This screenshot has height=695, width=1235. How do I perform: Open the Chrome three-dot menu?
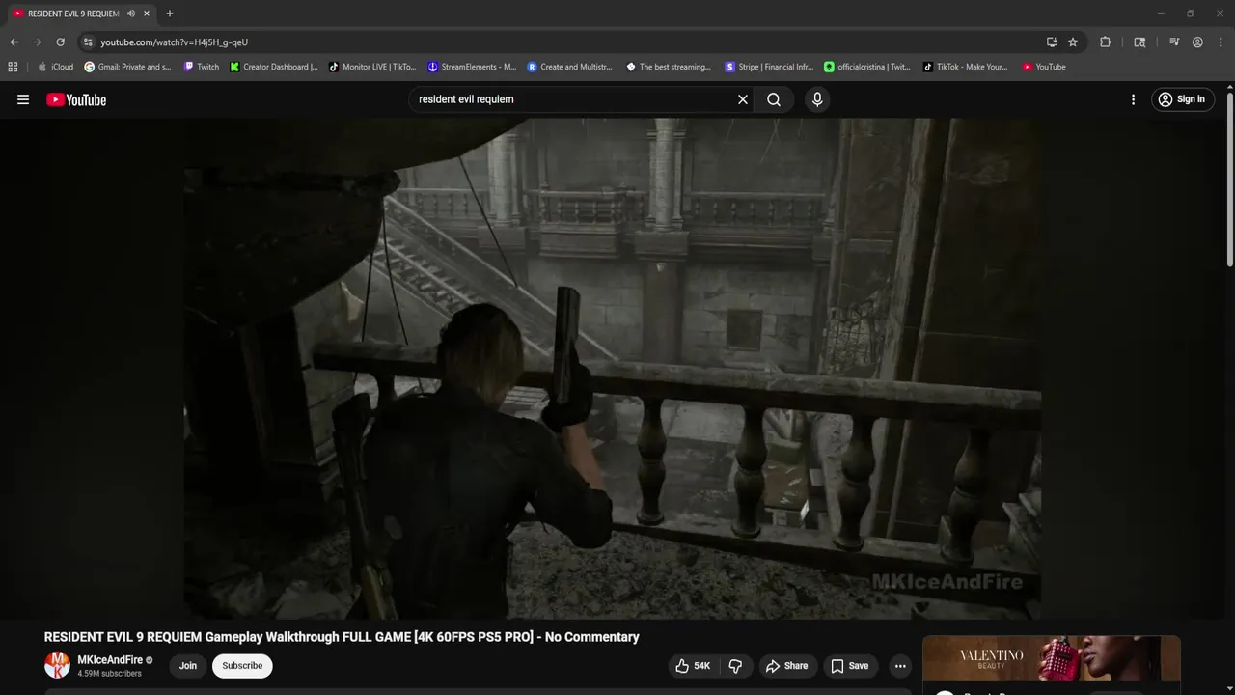click(x=1221, y=42)
